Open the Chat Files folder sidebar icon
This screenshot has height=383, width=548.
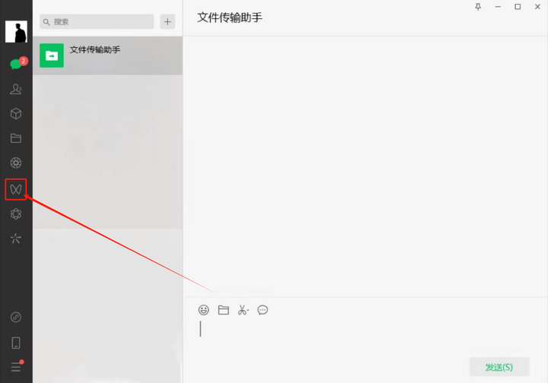16,138
